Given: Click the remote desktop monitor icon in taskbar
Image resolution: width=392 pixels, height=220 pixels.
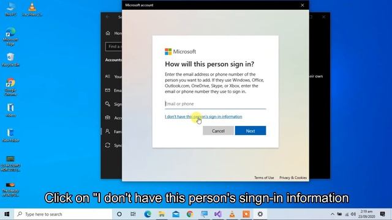Looking at the screenshot, I should (x=204, y=215).
